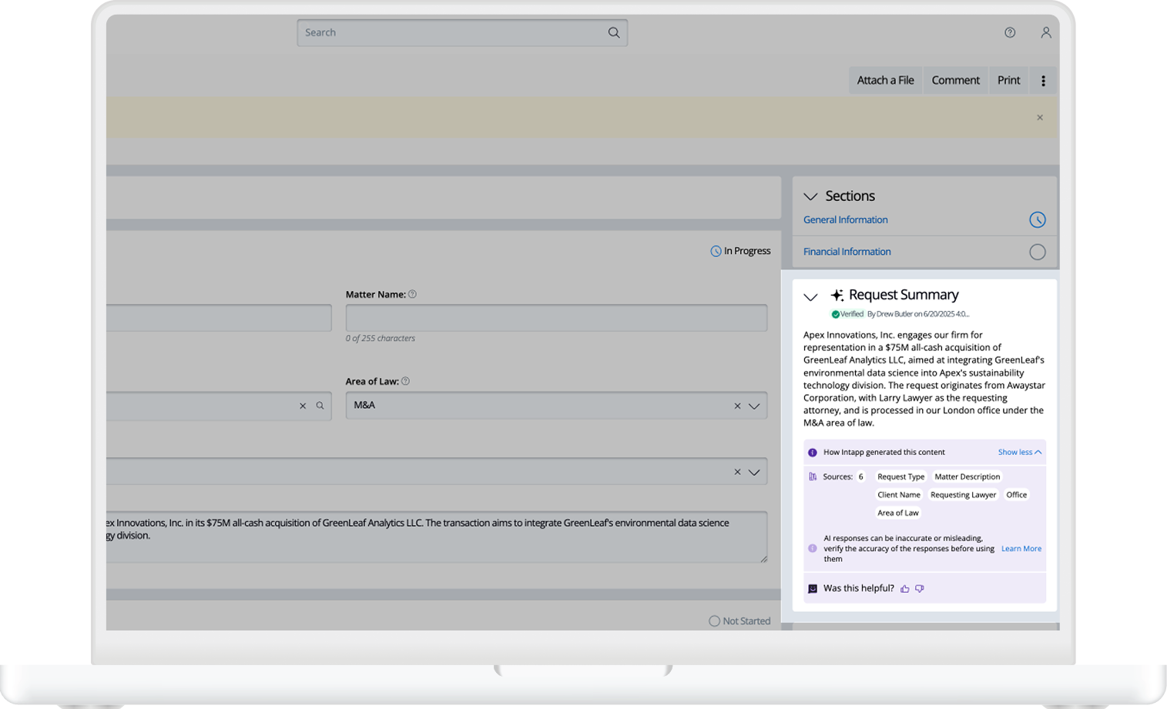This screenshot has height=709, width=1167.
Task: Click the Matter Name help icon
Action: pyautogui.click(x=412, y=294)
